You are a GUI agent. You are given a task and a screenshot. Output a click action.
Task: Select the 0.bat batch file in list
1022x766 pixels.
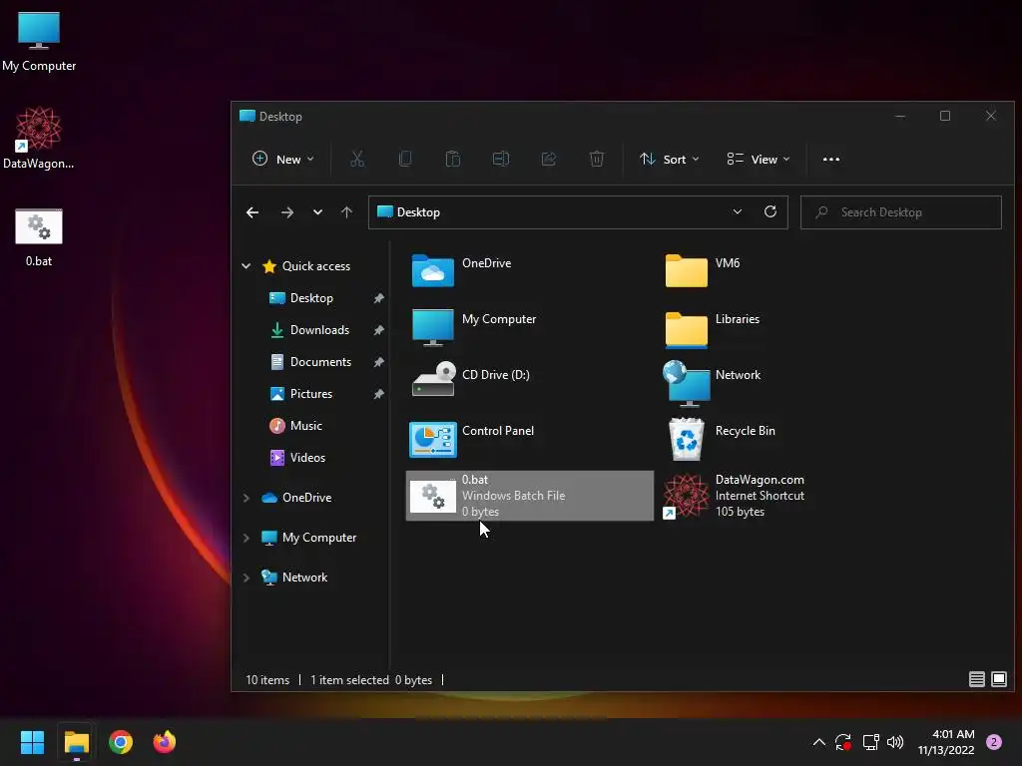coord(529,496)
